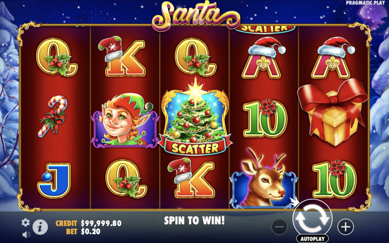Click the reindeer symbol on reel four
The width and height of the screenshot is (389, 243).
[x=264, y=178]
